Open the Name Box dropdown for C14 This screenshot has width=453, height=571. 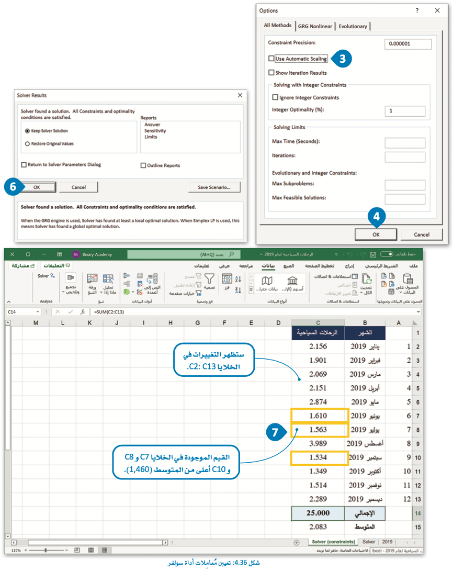(38, 312)
